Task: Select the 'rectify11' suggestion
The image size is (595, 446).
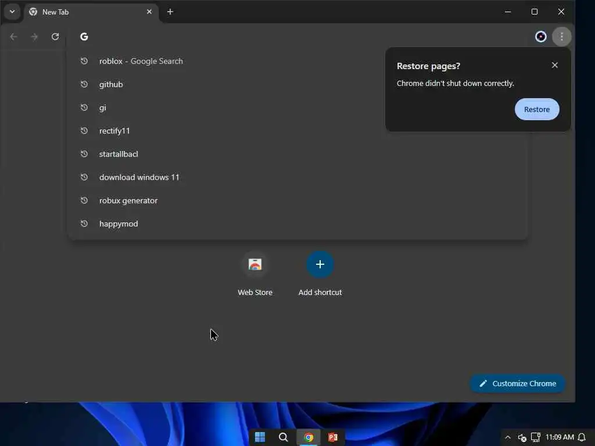Action: (x=297, y=131)
